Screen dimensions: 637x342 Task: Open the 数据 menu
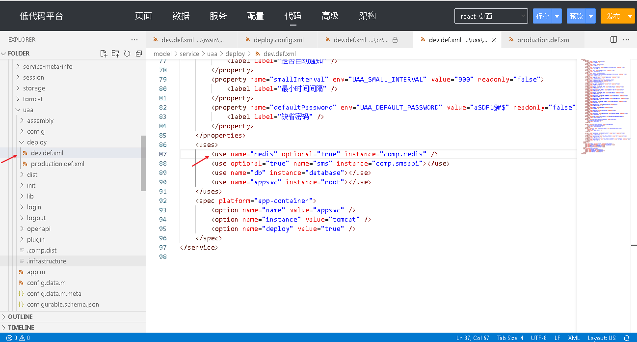(181, 16)
